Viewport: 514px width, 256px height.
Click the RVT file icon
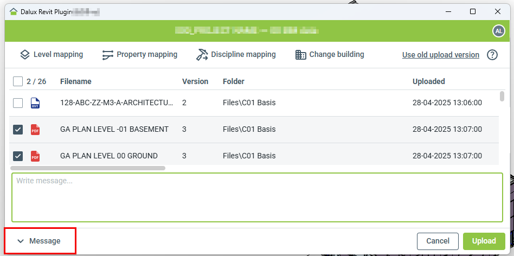pos(35,103)
